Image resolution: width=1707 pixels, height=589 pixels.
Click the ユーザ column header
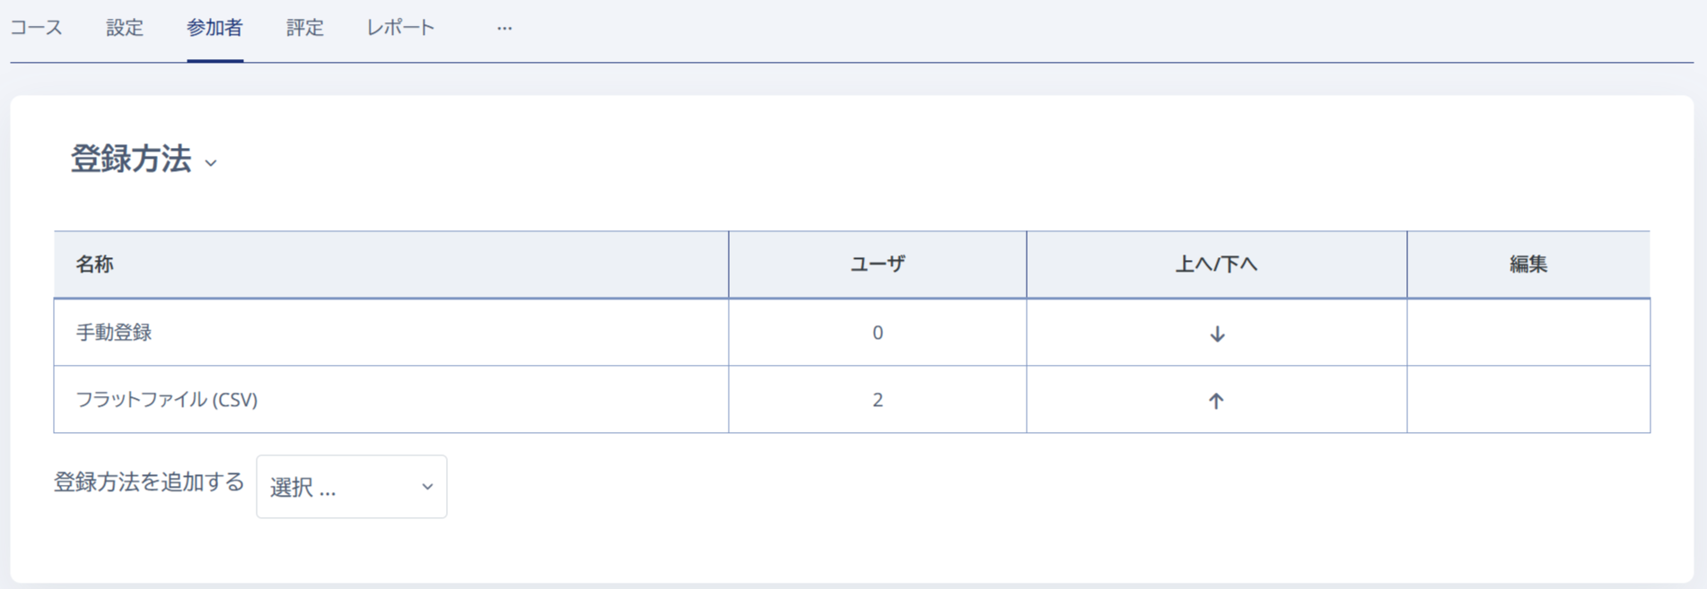click(x=877, y=264)
